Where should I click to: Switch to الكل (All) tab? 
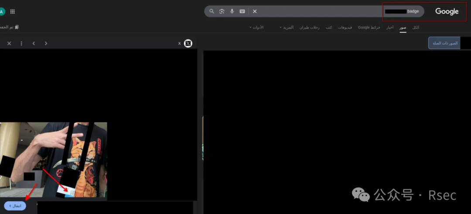point(416,27)
